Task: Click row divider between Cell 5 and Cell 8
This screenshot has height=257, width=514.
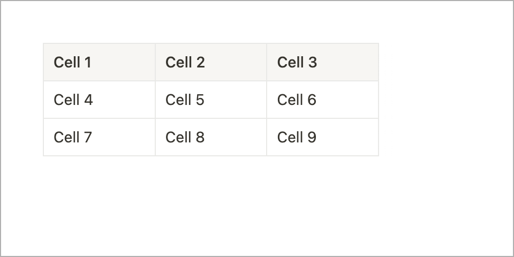Action: [x=211, y=118]
